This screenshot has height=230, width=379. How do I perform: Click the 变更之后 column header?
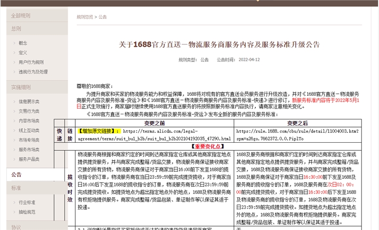298,123
